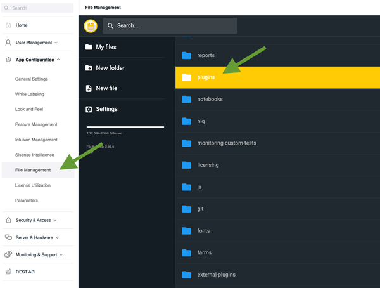The image size is (380, 288).
Task: Expand the User Management chevron
Action: click(56, 43)
